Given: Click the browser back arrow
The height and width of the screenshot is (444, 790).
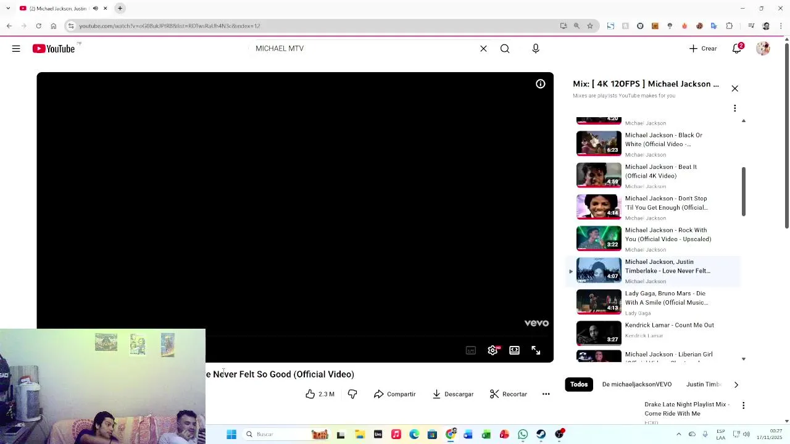Looking at the screenshot, I should coord(9,26).
